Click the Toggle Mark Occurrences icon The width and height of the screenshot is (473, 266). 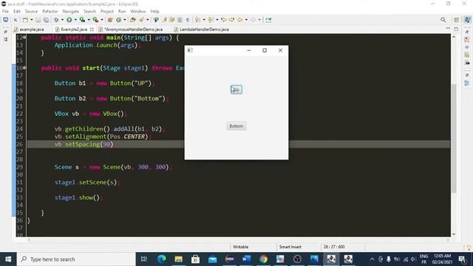(164, 20)
